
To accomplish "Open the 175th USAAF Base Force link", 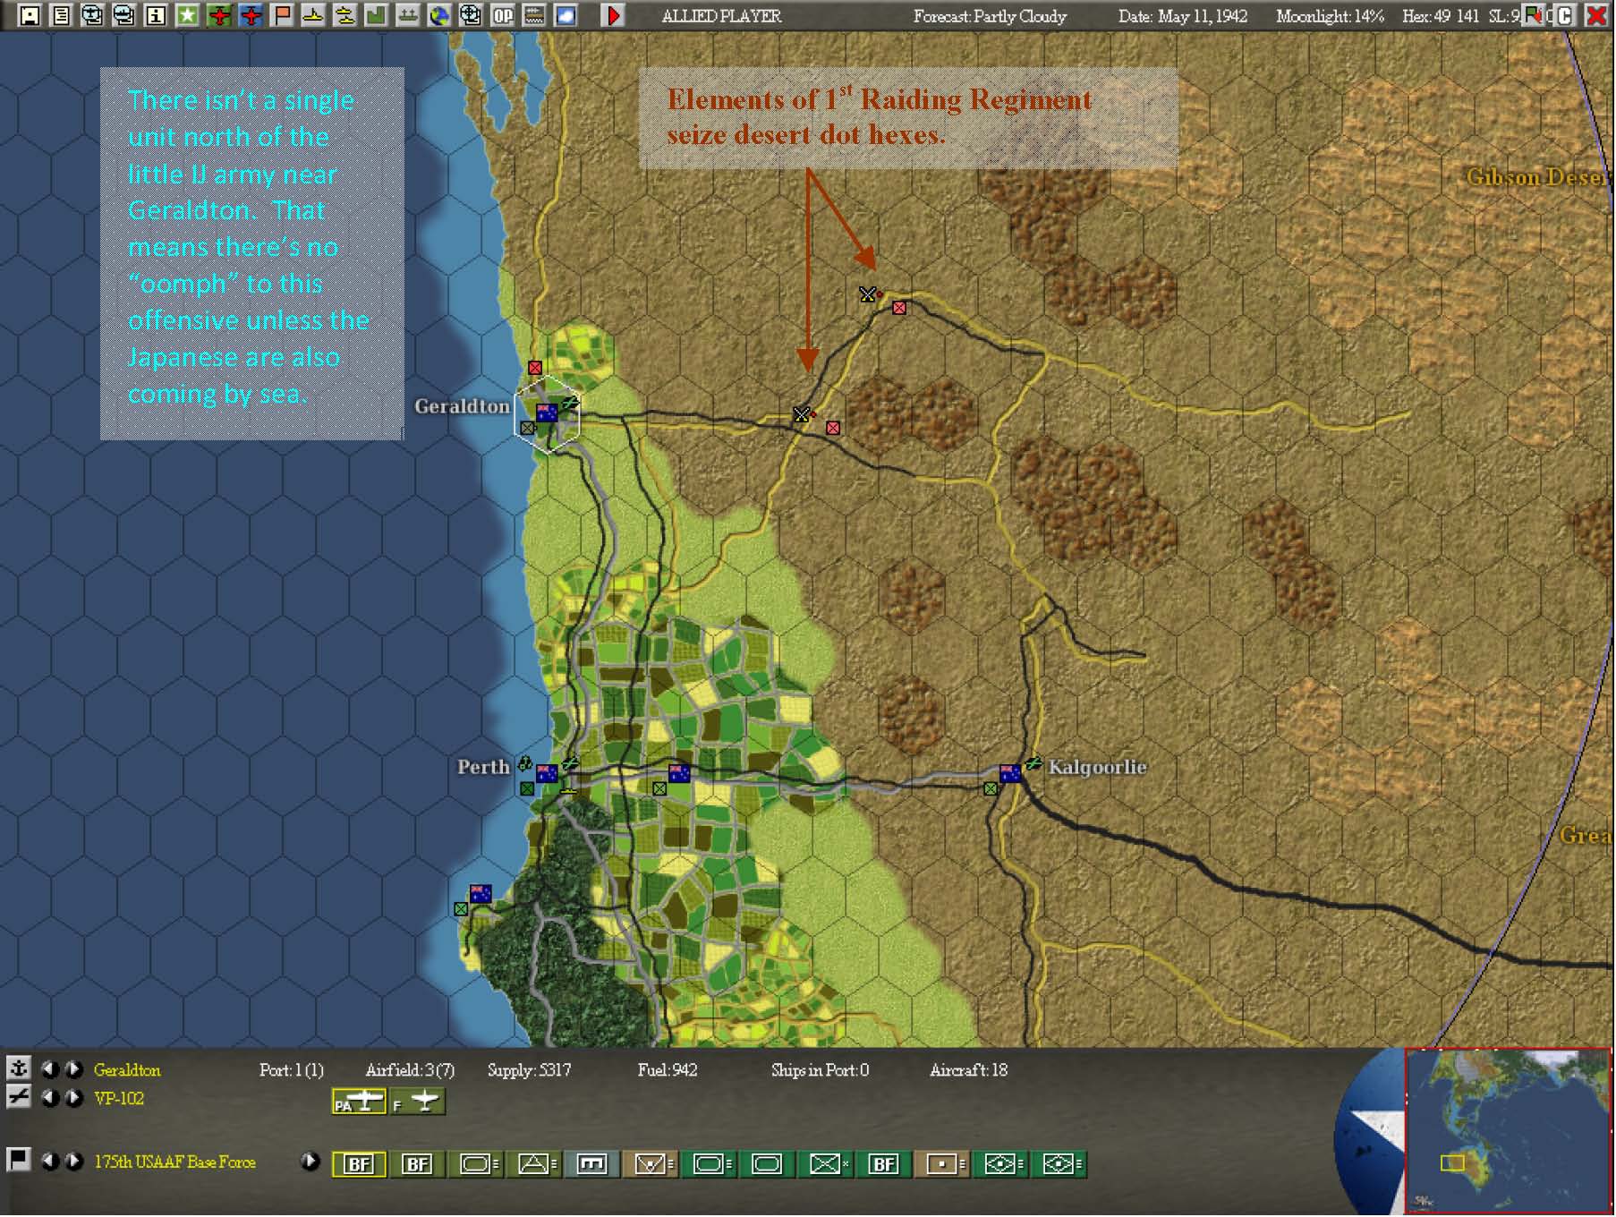I will [x=174, y=1162].
